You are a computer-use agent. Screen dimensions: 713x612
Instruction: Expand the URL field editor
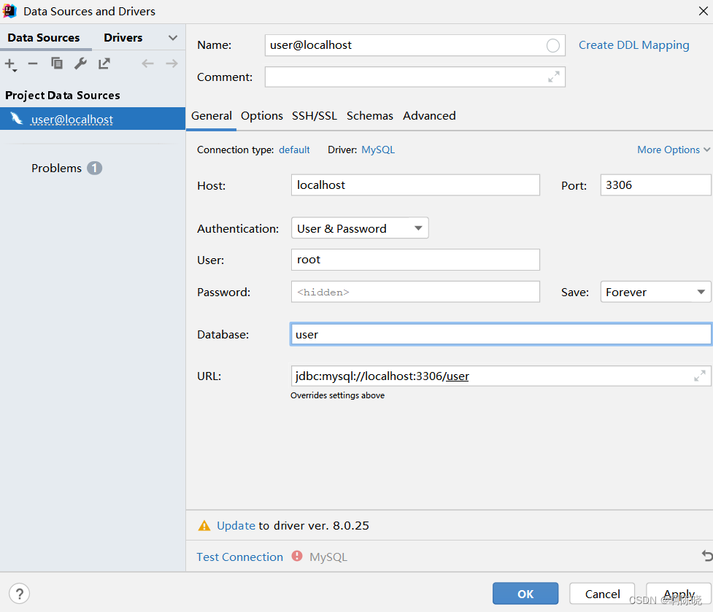click(x=699, y=376)
